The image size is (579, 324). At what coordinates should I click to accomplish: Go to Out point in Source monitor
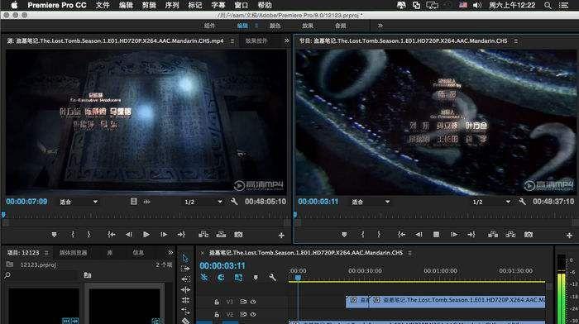click(181, 235)
